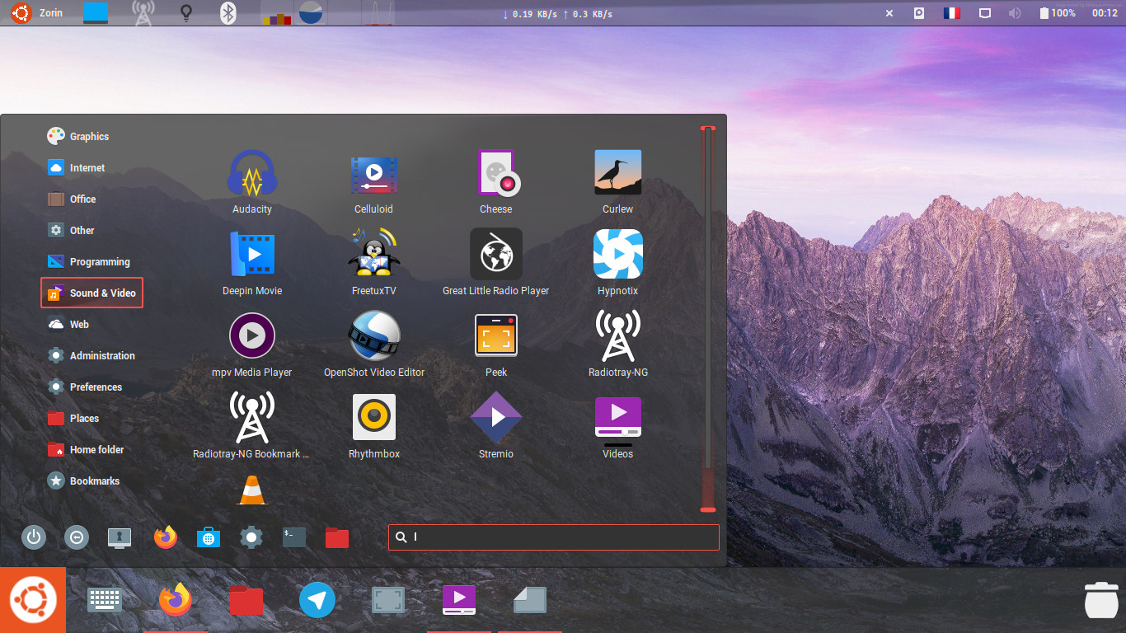Click the blue show-desktop icon in top panel
The image size is (1126, 633).
[96, 13]
